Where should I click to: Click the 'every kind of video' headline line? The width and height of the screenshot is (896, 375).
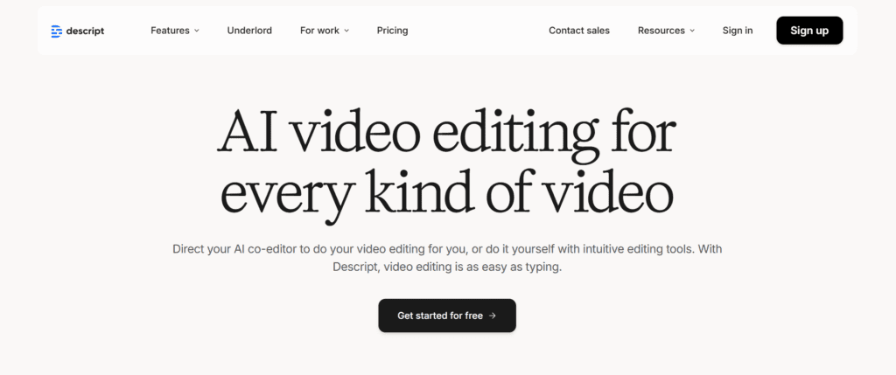(446, 192)
